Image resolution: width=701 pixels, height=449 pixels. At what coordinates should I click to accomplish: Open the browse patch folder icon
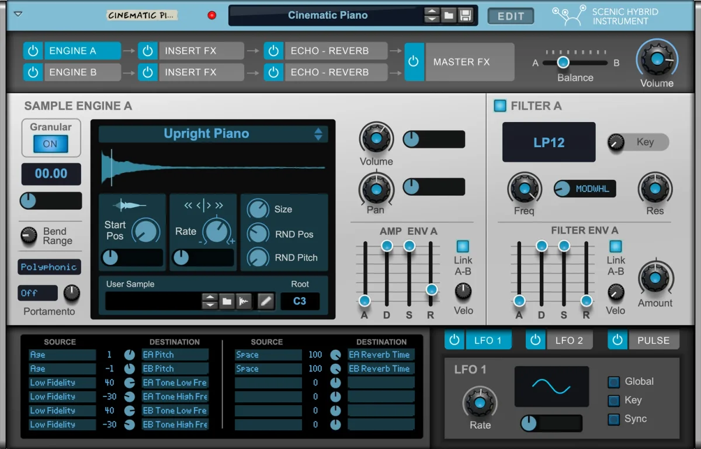449,16
